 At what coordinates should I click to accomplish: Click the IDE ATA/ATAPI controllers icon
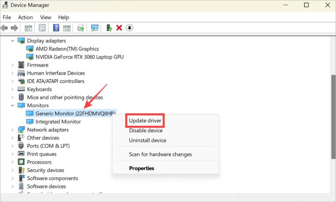[21, 81]
